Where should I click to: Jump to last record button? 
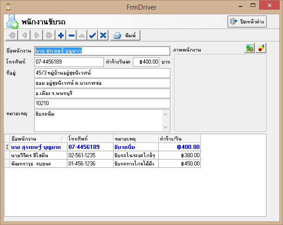[49, 35]
